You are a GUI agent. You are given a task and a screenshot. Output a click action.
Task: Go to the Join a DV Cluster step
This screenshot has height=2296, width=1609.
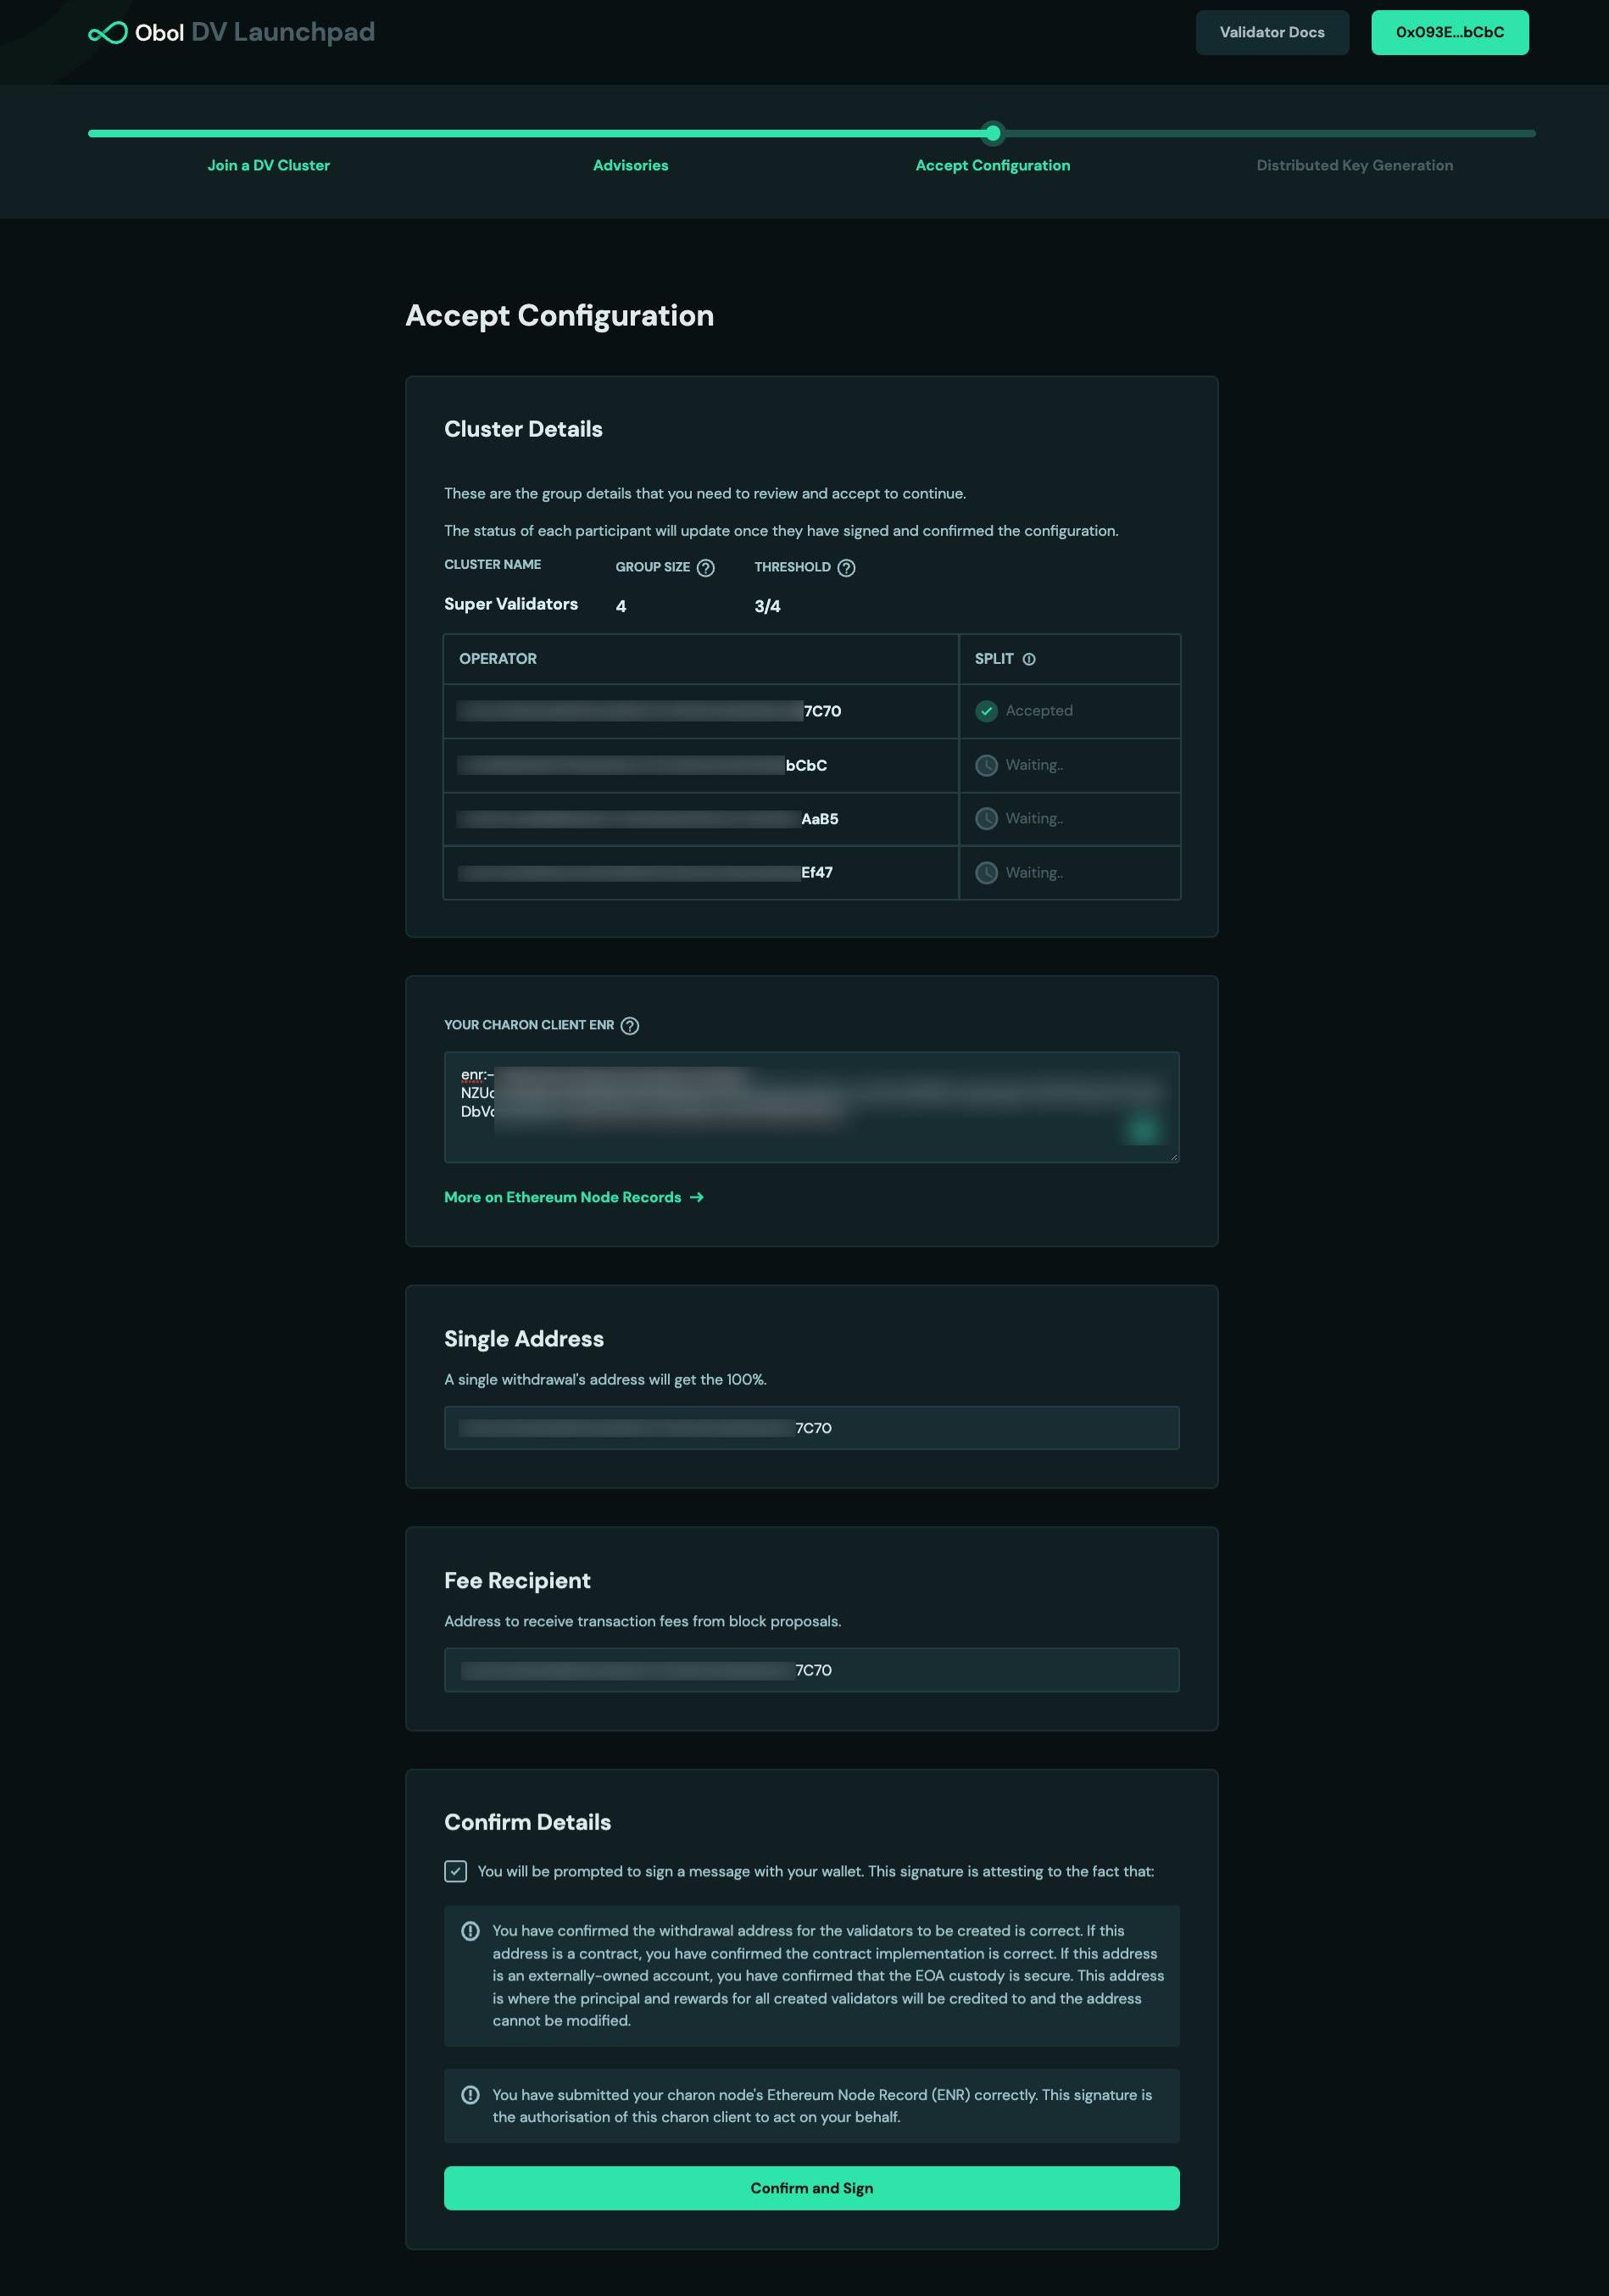coord(268,166)
